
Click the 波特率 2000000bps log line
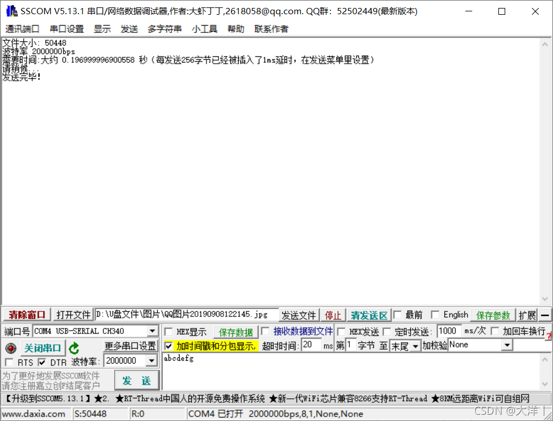(x=39, y=52)
